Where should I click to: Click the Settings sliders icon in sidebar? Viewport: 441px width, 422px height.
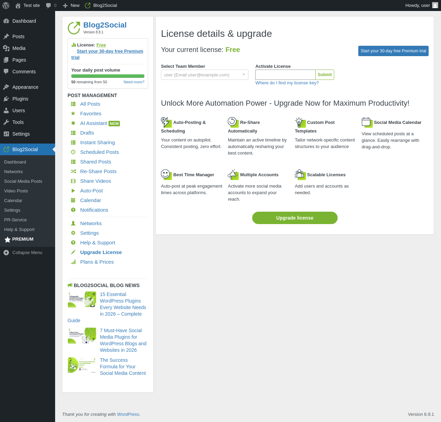(6, 134)
